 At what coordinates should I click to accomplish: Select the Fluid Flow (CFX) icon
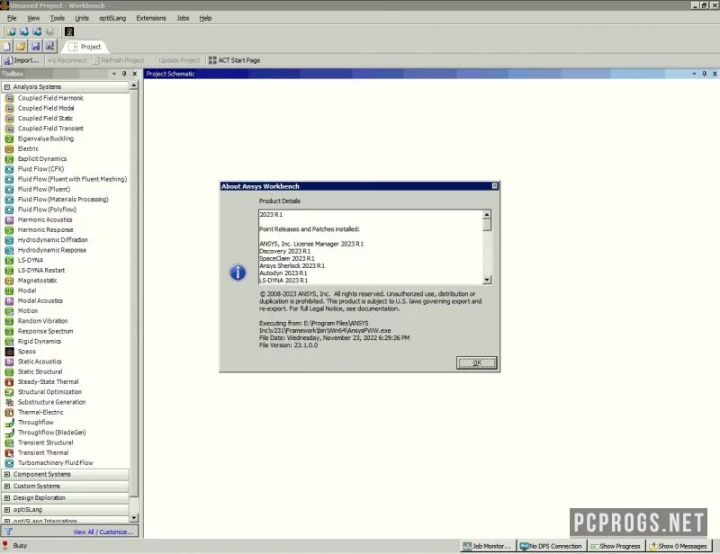(9, 169)
